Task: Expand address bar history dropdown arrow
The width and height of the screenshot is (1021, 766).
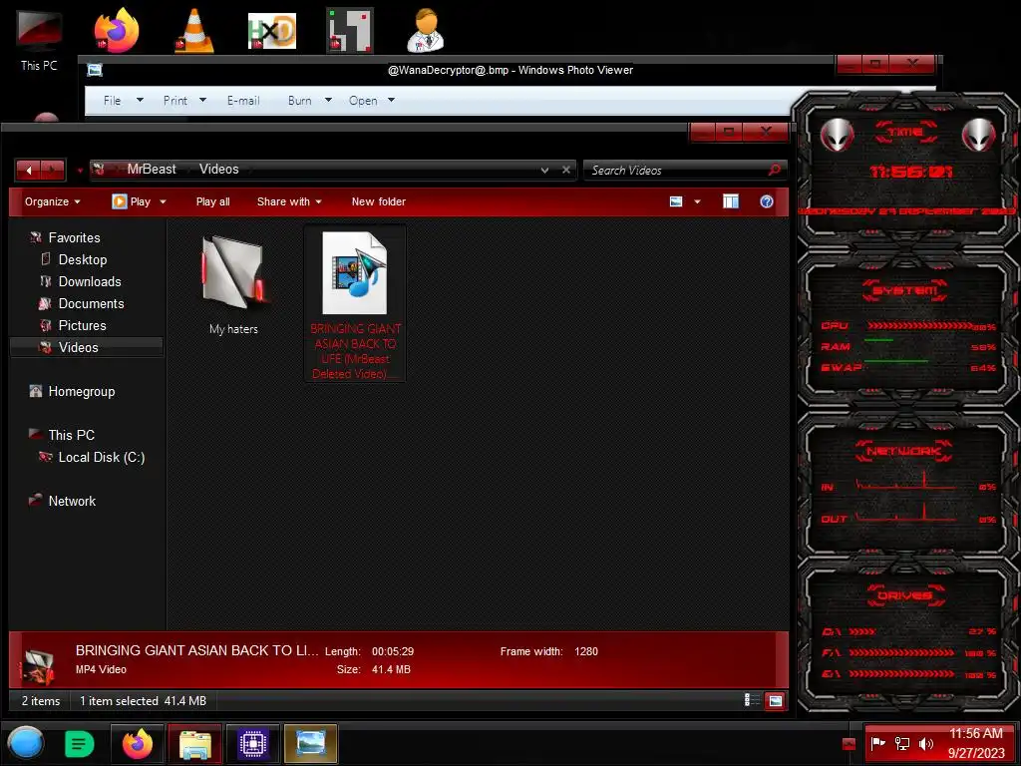Action: [x=544, y=170]
